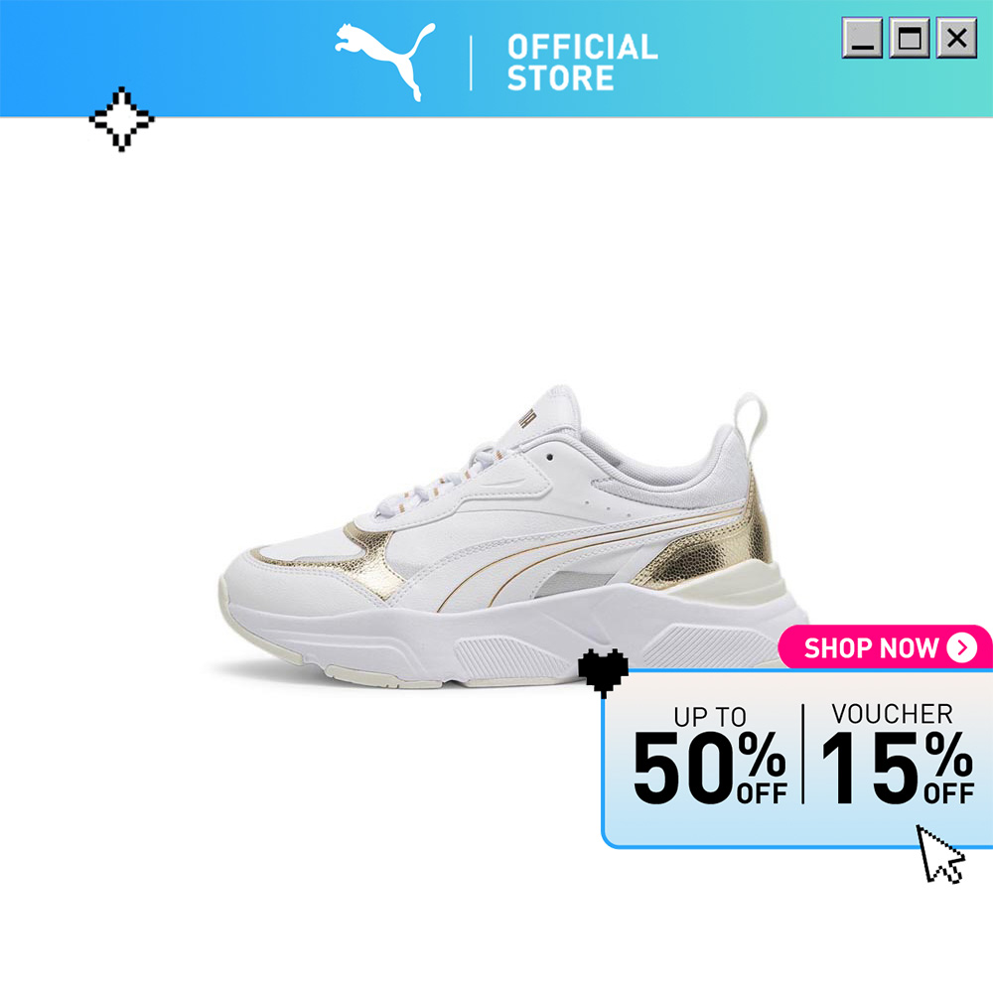This screenshot has height=993, width=993.
Task: Click the Up To 50% Off offer
Action: (710, 755)
